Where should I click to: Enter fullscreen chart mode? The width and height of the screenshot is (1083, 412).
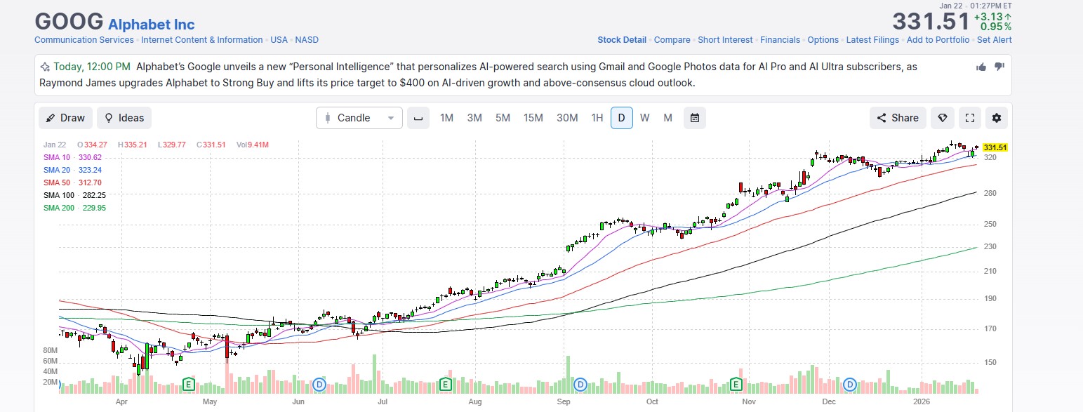pyautogui.click(x=970, y=118)
